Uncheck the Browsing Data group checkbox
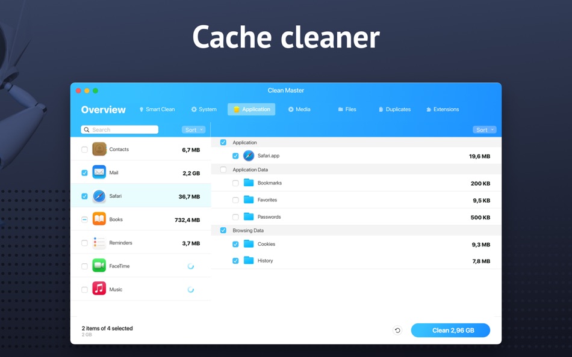The height and width of the screenshot is (357, 572). pyautogui.click(x=223, y=230)
